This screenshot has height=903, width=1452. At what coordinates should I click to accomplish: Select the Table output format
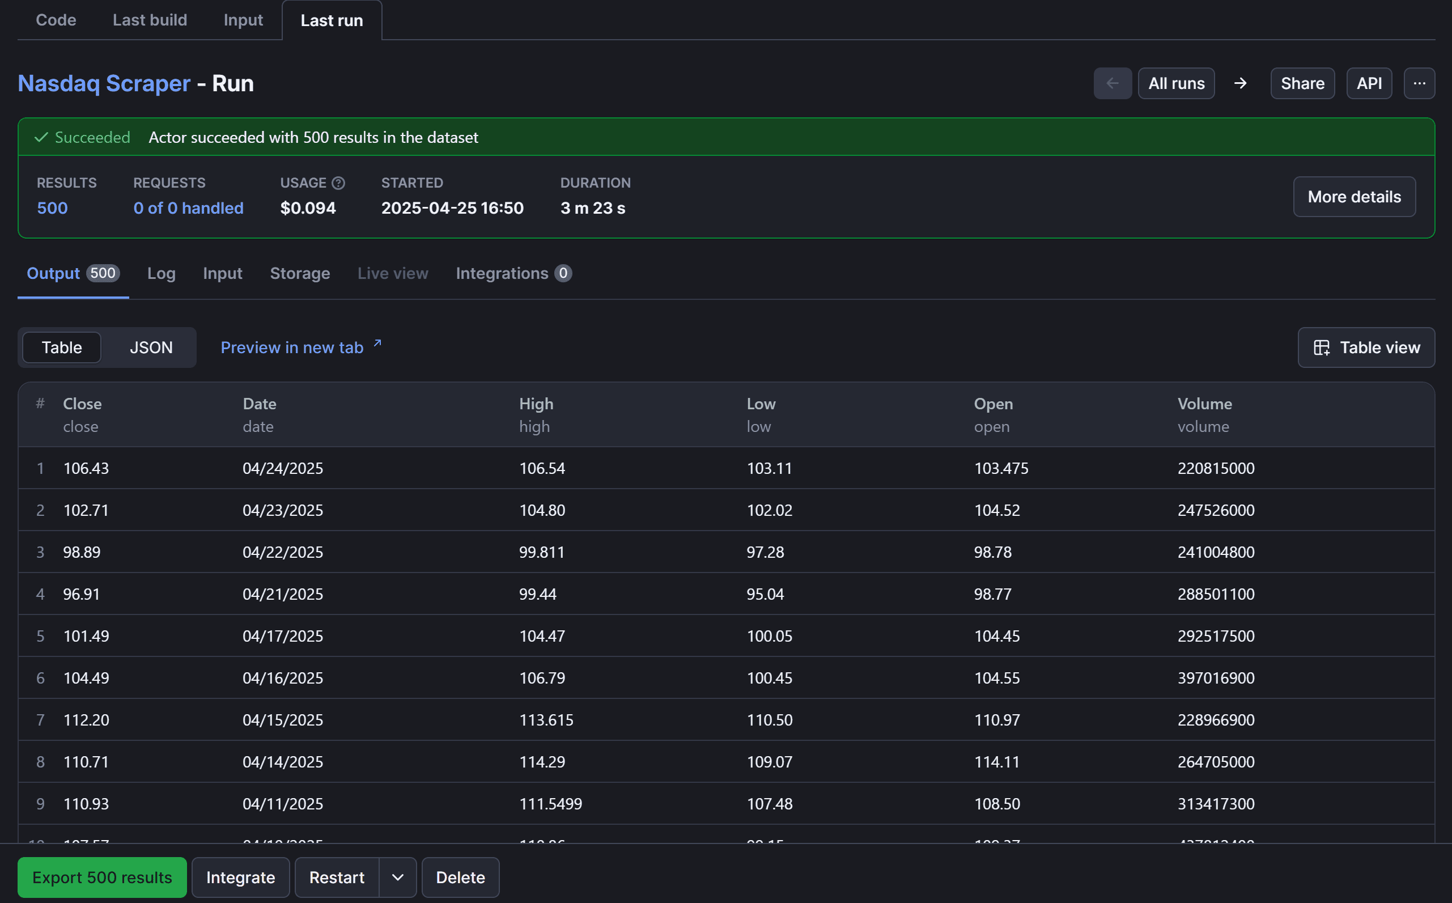click(x=62, y=347)
